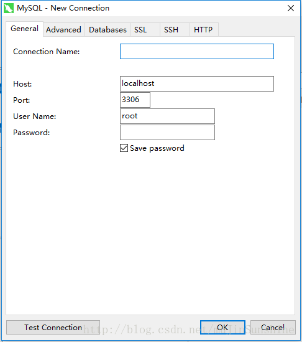Switch to the HTTP tab
The width and height of the screenshot is (302, 342).
pyautogui.click(x=204, y=30)
